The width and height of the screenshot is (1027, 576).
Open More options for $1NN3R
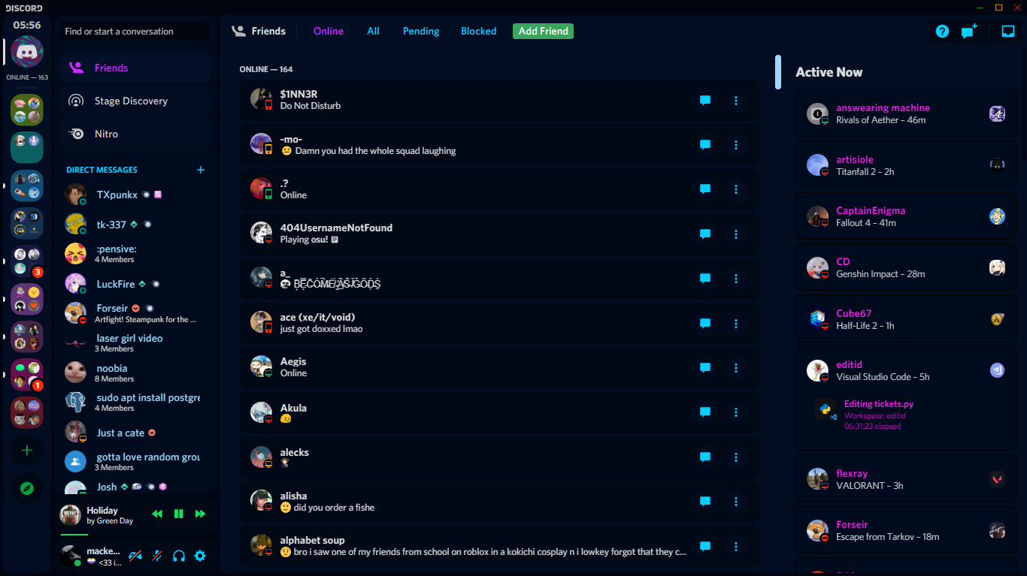[x=736, y=101]
